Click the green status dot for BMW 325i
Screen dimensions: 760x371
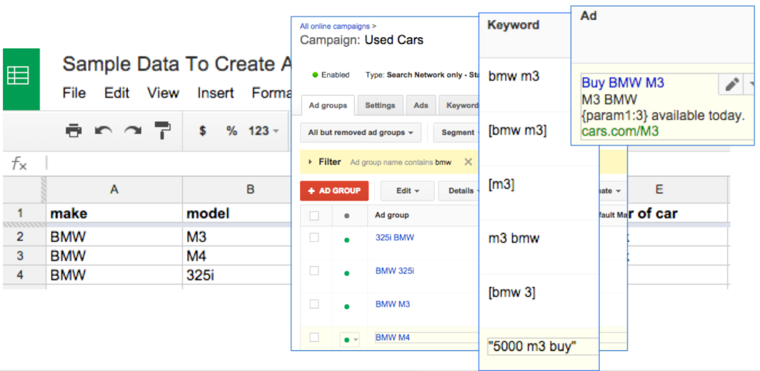346,274
